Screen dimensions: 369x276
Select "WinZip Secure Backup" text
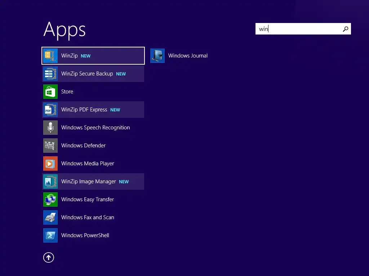[87, 74]
